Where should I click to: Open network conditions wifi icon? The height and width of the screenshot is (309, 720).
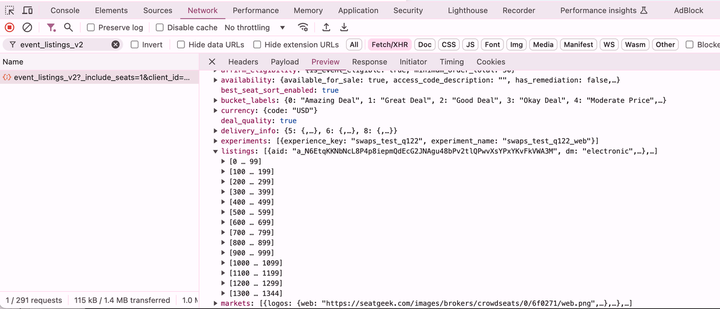point(303,28)
